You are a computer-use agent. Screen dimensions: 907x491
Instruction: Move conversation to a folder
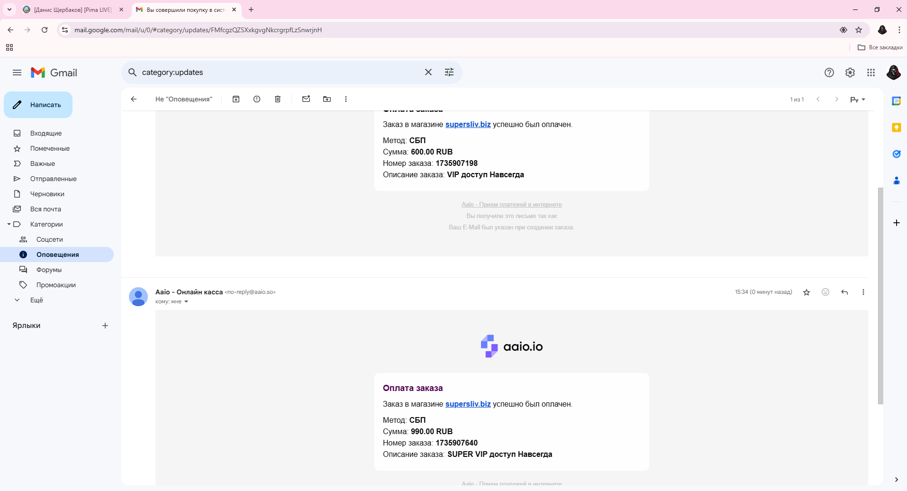tap(327, 99)
